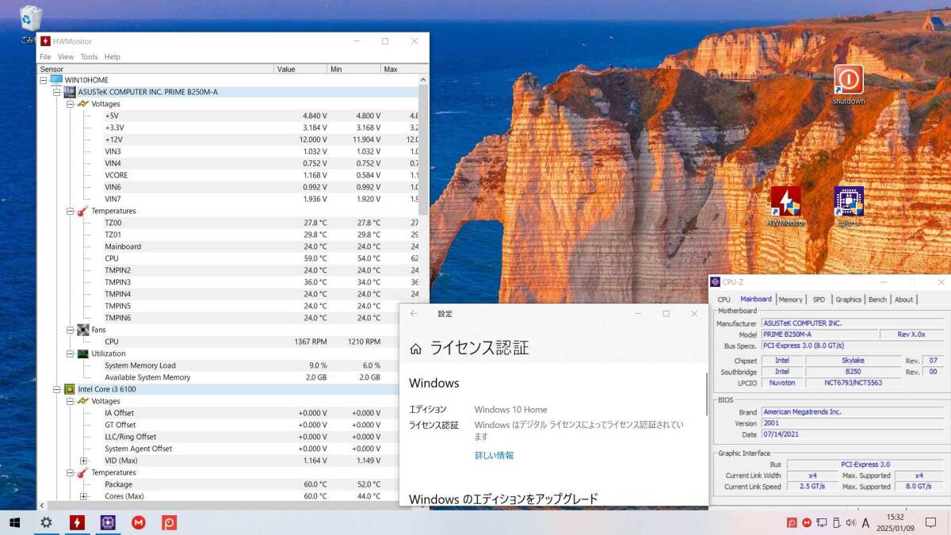Viewport: 951px width, 535px height.
Task: Click the Value column header
Action: click(x=300, y=69)
